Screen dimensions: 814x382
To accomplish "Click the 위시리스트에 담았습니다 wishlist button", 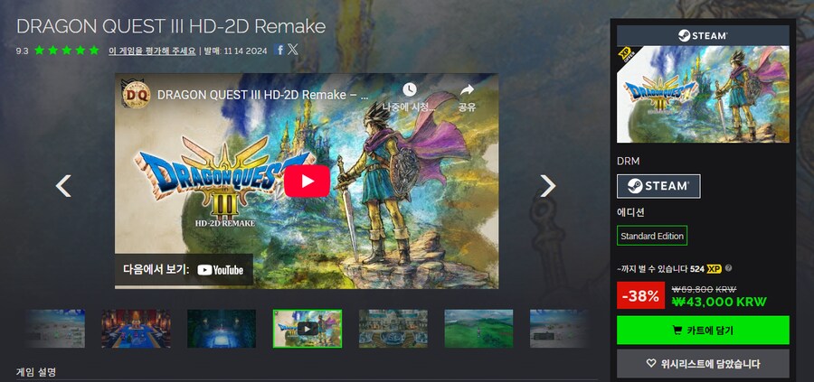I will [703, 364].
